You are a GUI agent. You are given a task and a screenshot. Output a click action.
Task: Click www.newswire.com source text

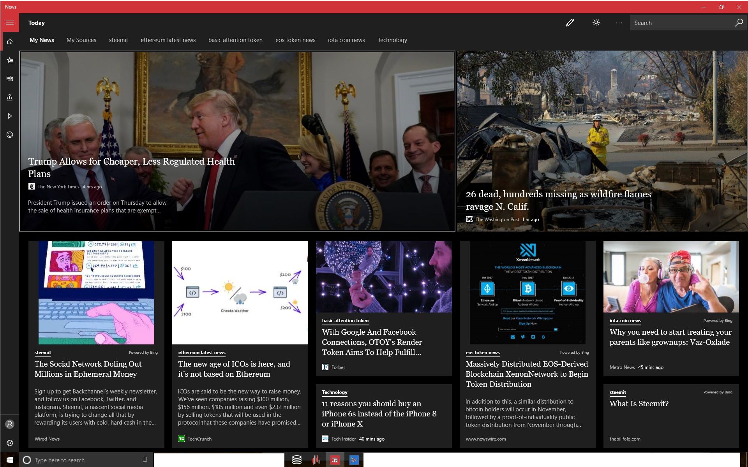pos(486,439)
